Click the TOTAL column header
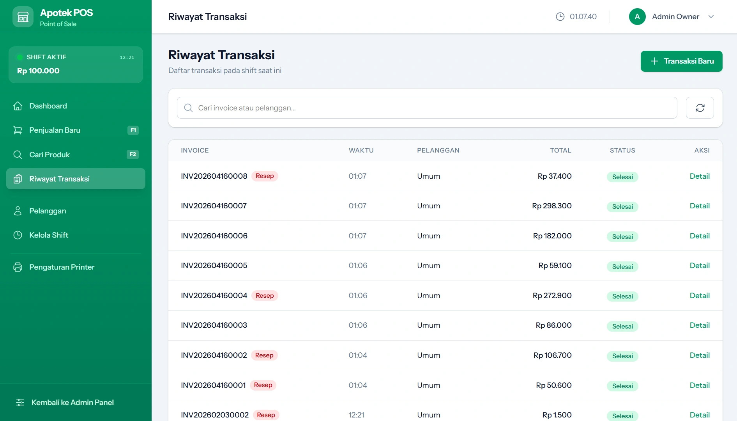This screenshot has height=421, width=737. pyautogui.click(x=560, y=150)
